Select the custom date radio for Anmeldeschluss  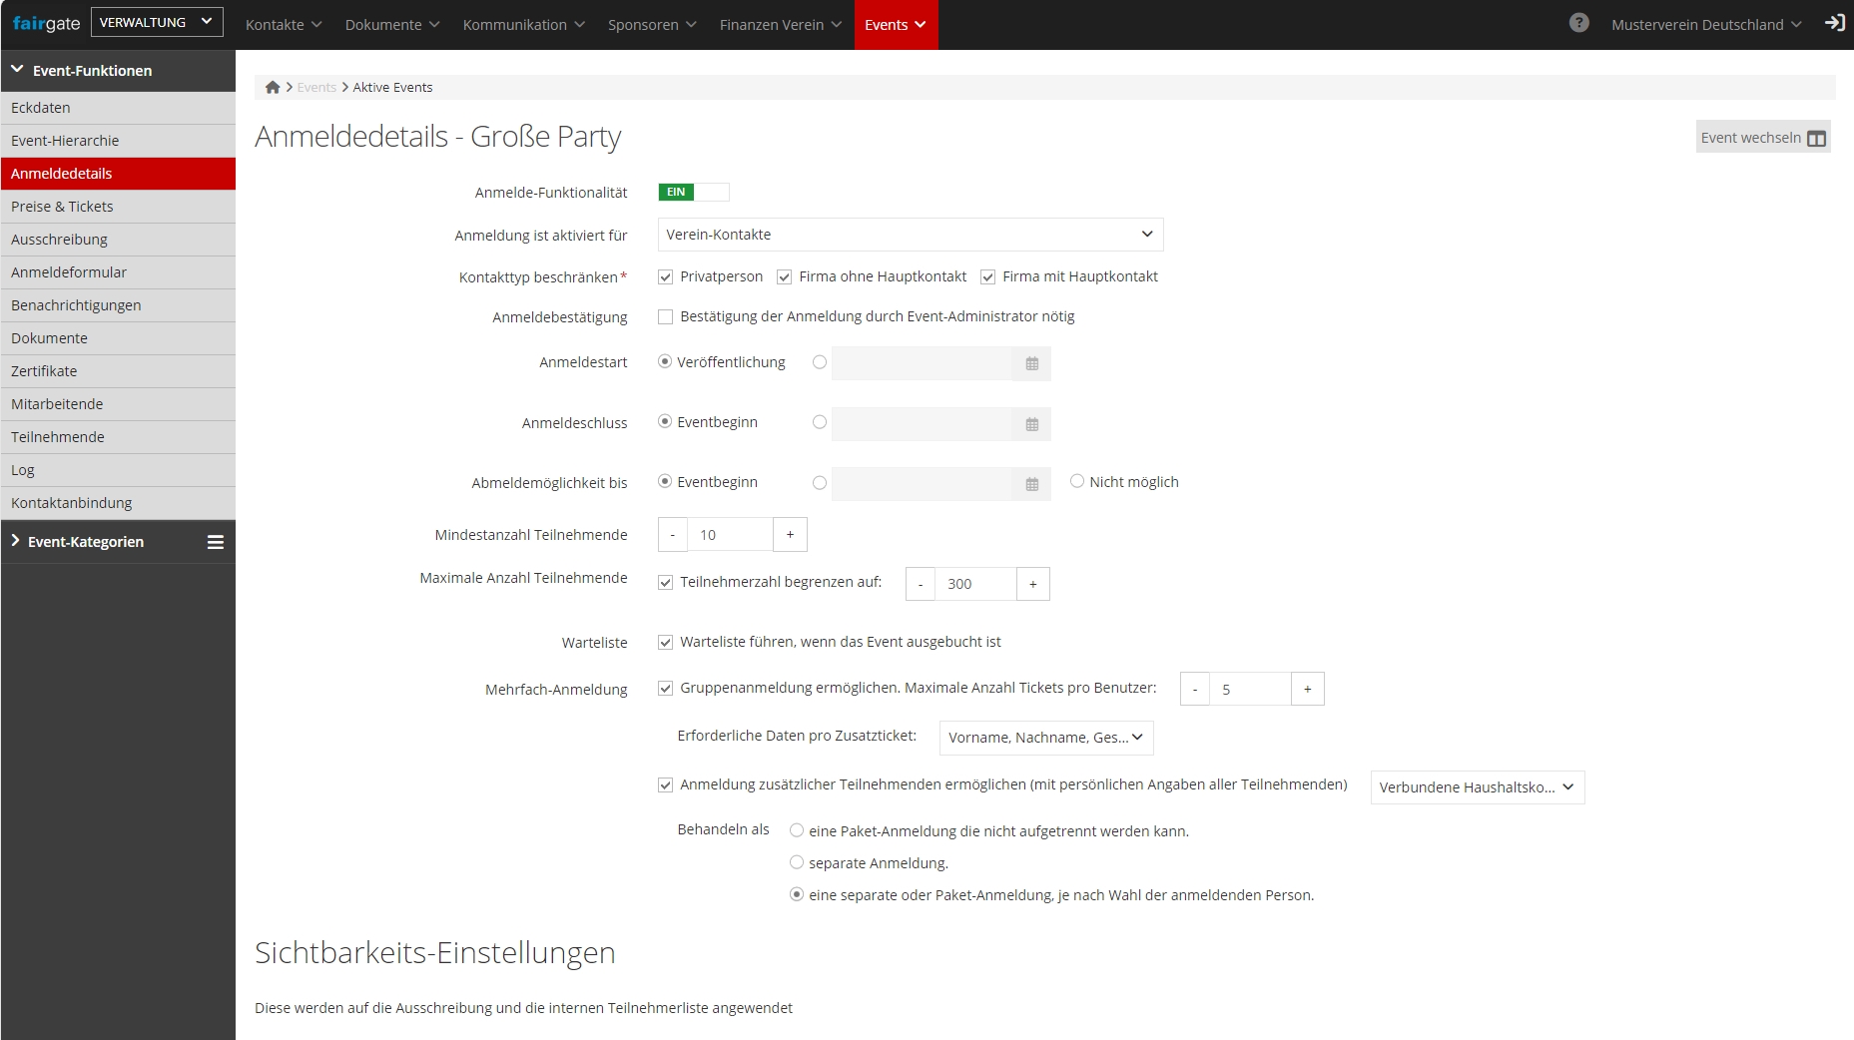820,422
